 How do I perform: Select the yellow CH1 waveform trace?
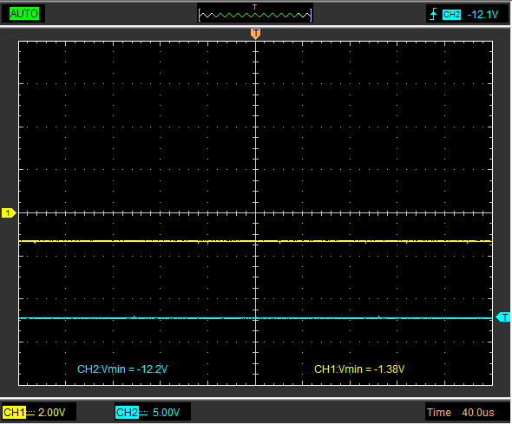(255, 241)
